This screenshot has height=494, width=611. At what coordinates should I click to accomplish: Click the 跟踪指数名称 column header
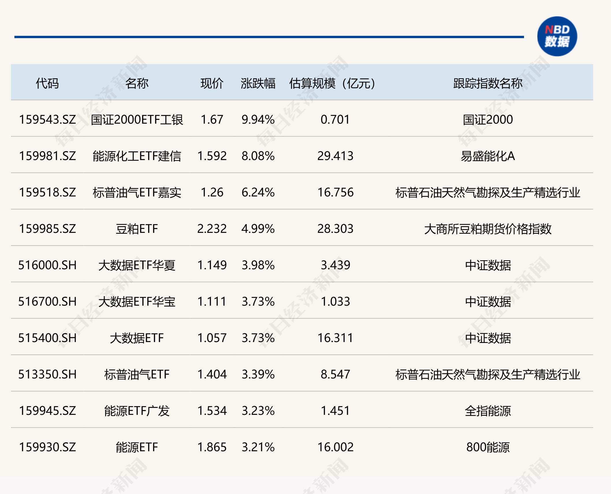(488, 83)
